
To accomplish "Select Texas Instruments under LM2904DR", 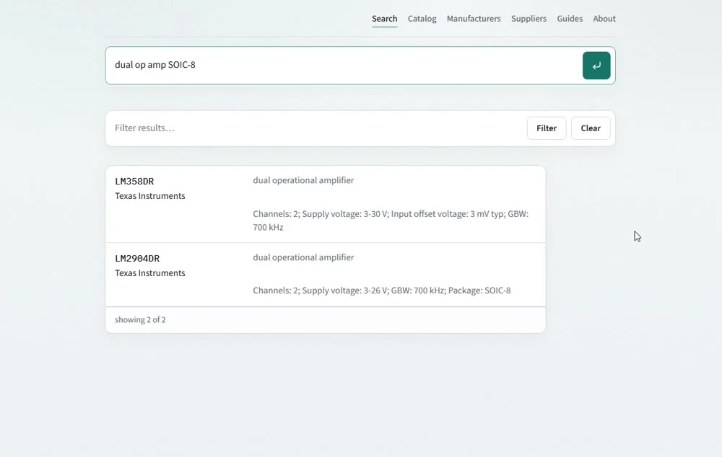I will click(x=150, y=273).
